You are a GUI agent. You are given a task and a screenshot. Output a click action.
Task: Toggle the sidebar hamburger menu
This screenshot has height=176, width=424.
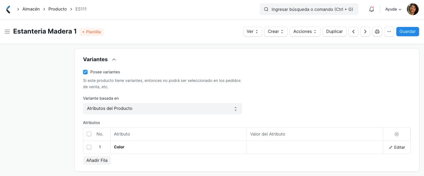point(7,32)
